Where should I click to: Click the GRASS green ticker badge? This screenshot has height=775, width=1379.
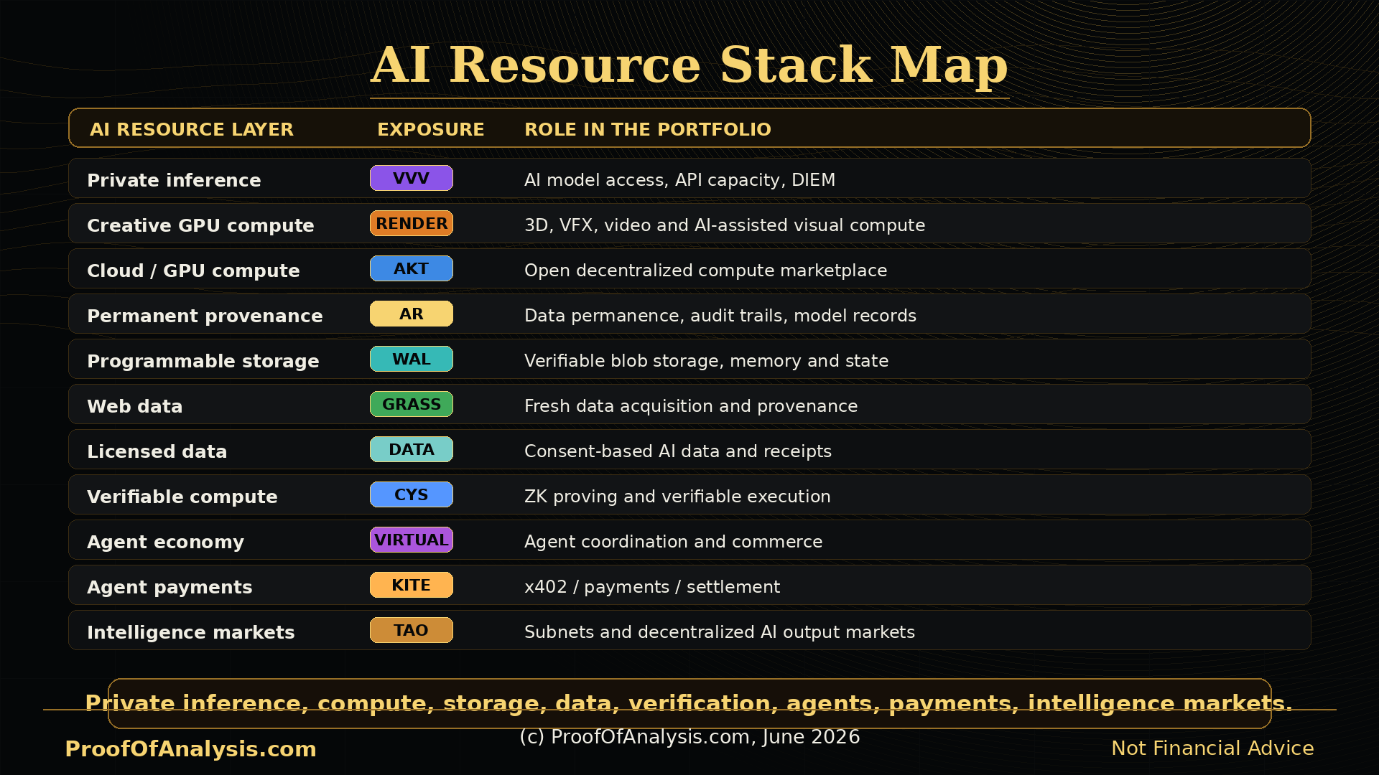411,404
